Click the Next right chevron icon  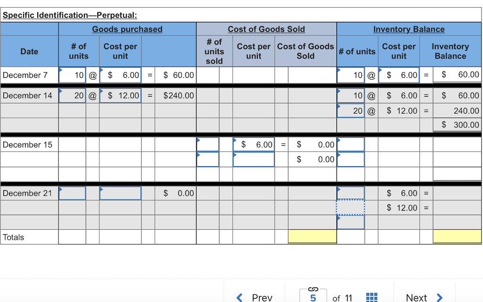pyautogui.click(x=440, y=297)
